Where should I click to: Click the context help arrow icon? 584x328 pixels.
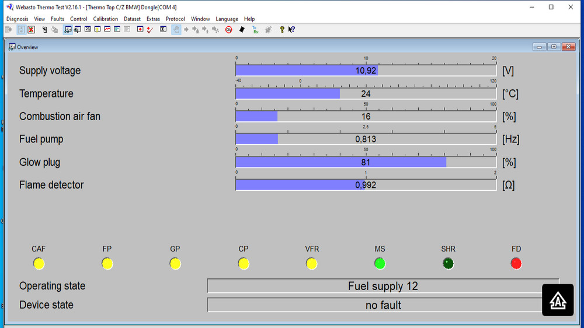(x=291, y=30)
